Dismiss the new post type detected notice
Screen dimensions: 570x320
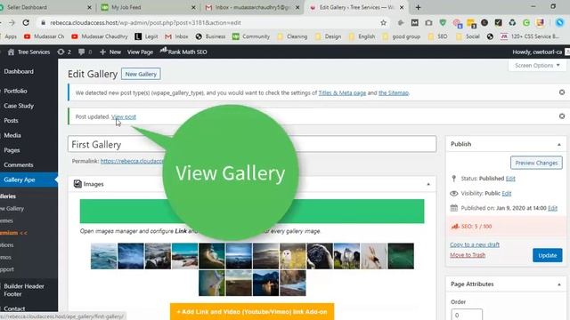pos(562,92)
